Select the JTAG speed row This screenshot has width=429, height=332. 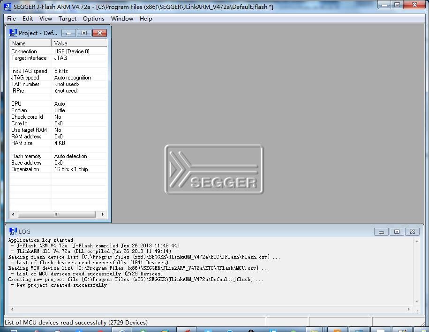click(x=58, y=78)
